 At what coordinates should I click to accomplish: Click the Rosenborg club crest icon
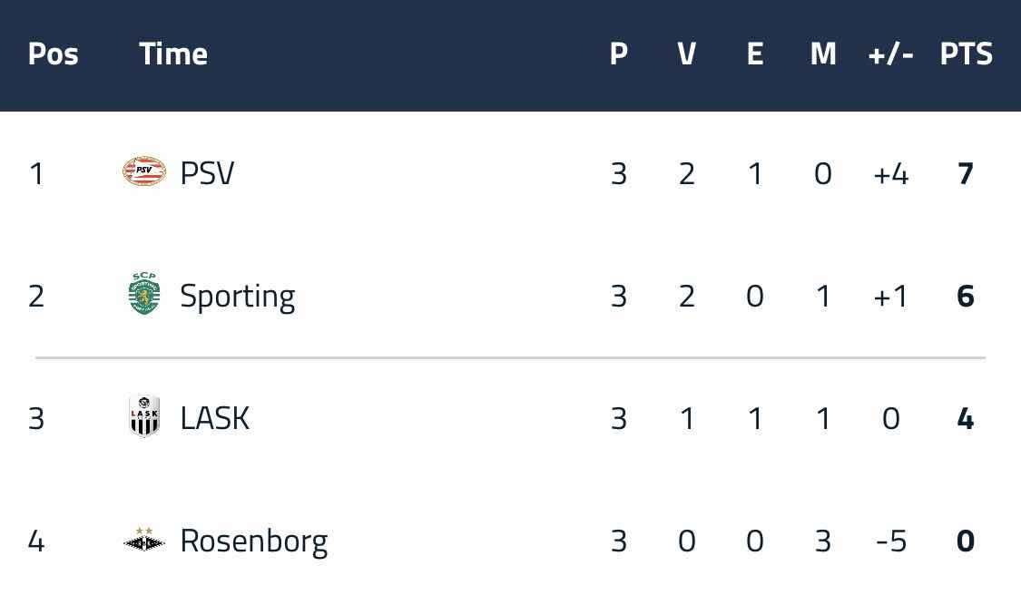click(x=144, y=540)
